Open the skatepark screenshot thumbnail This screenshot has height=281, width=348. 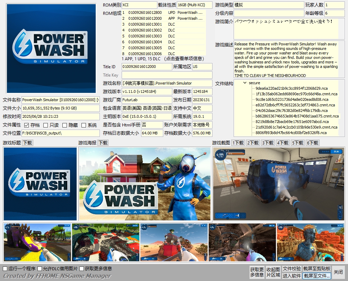106,243
